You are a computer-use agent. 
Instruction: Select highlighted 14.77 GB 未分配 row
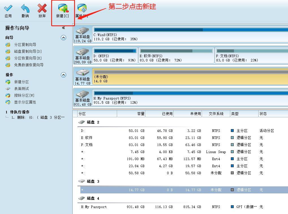[184, 190]
